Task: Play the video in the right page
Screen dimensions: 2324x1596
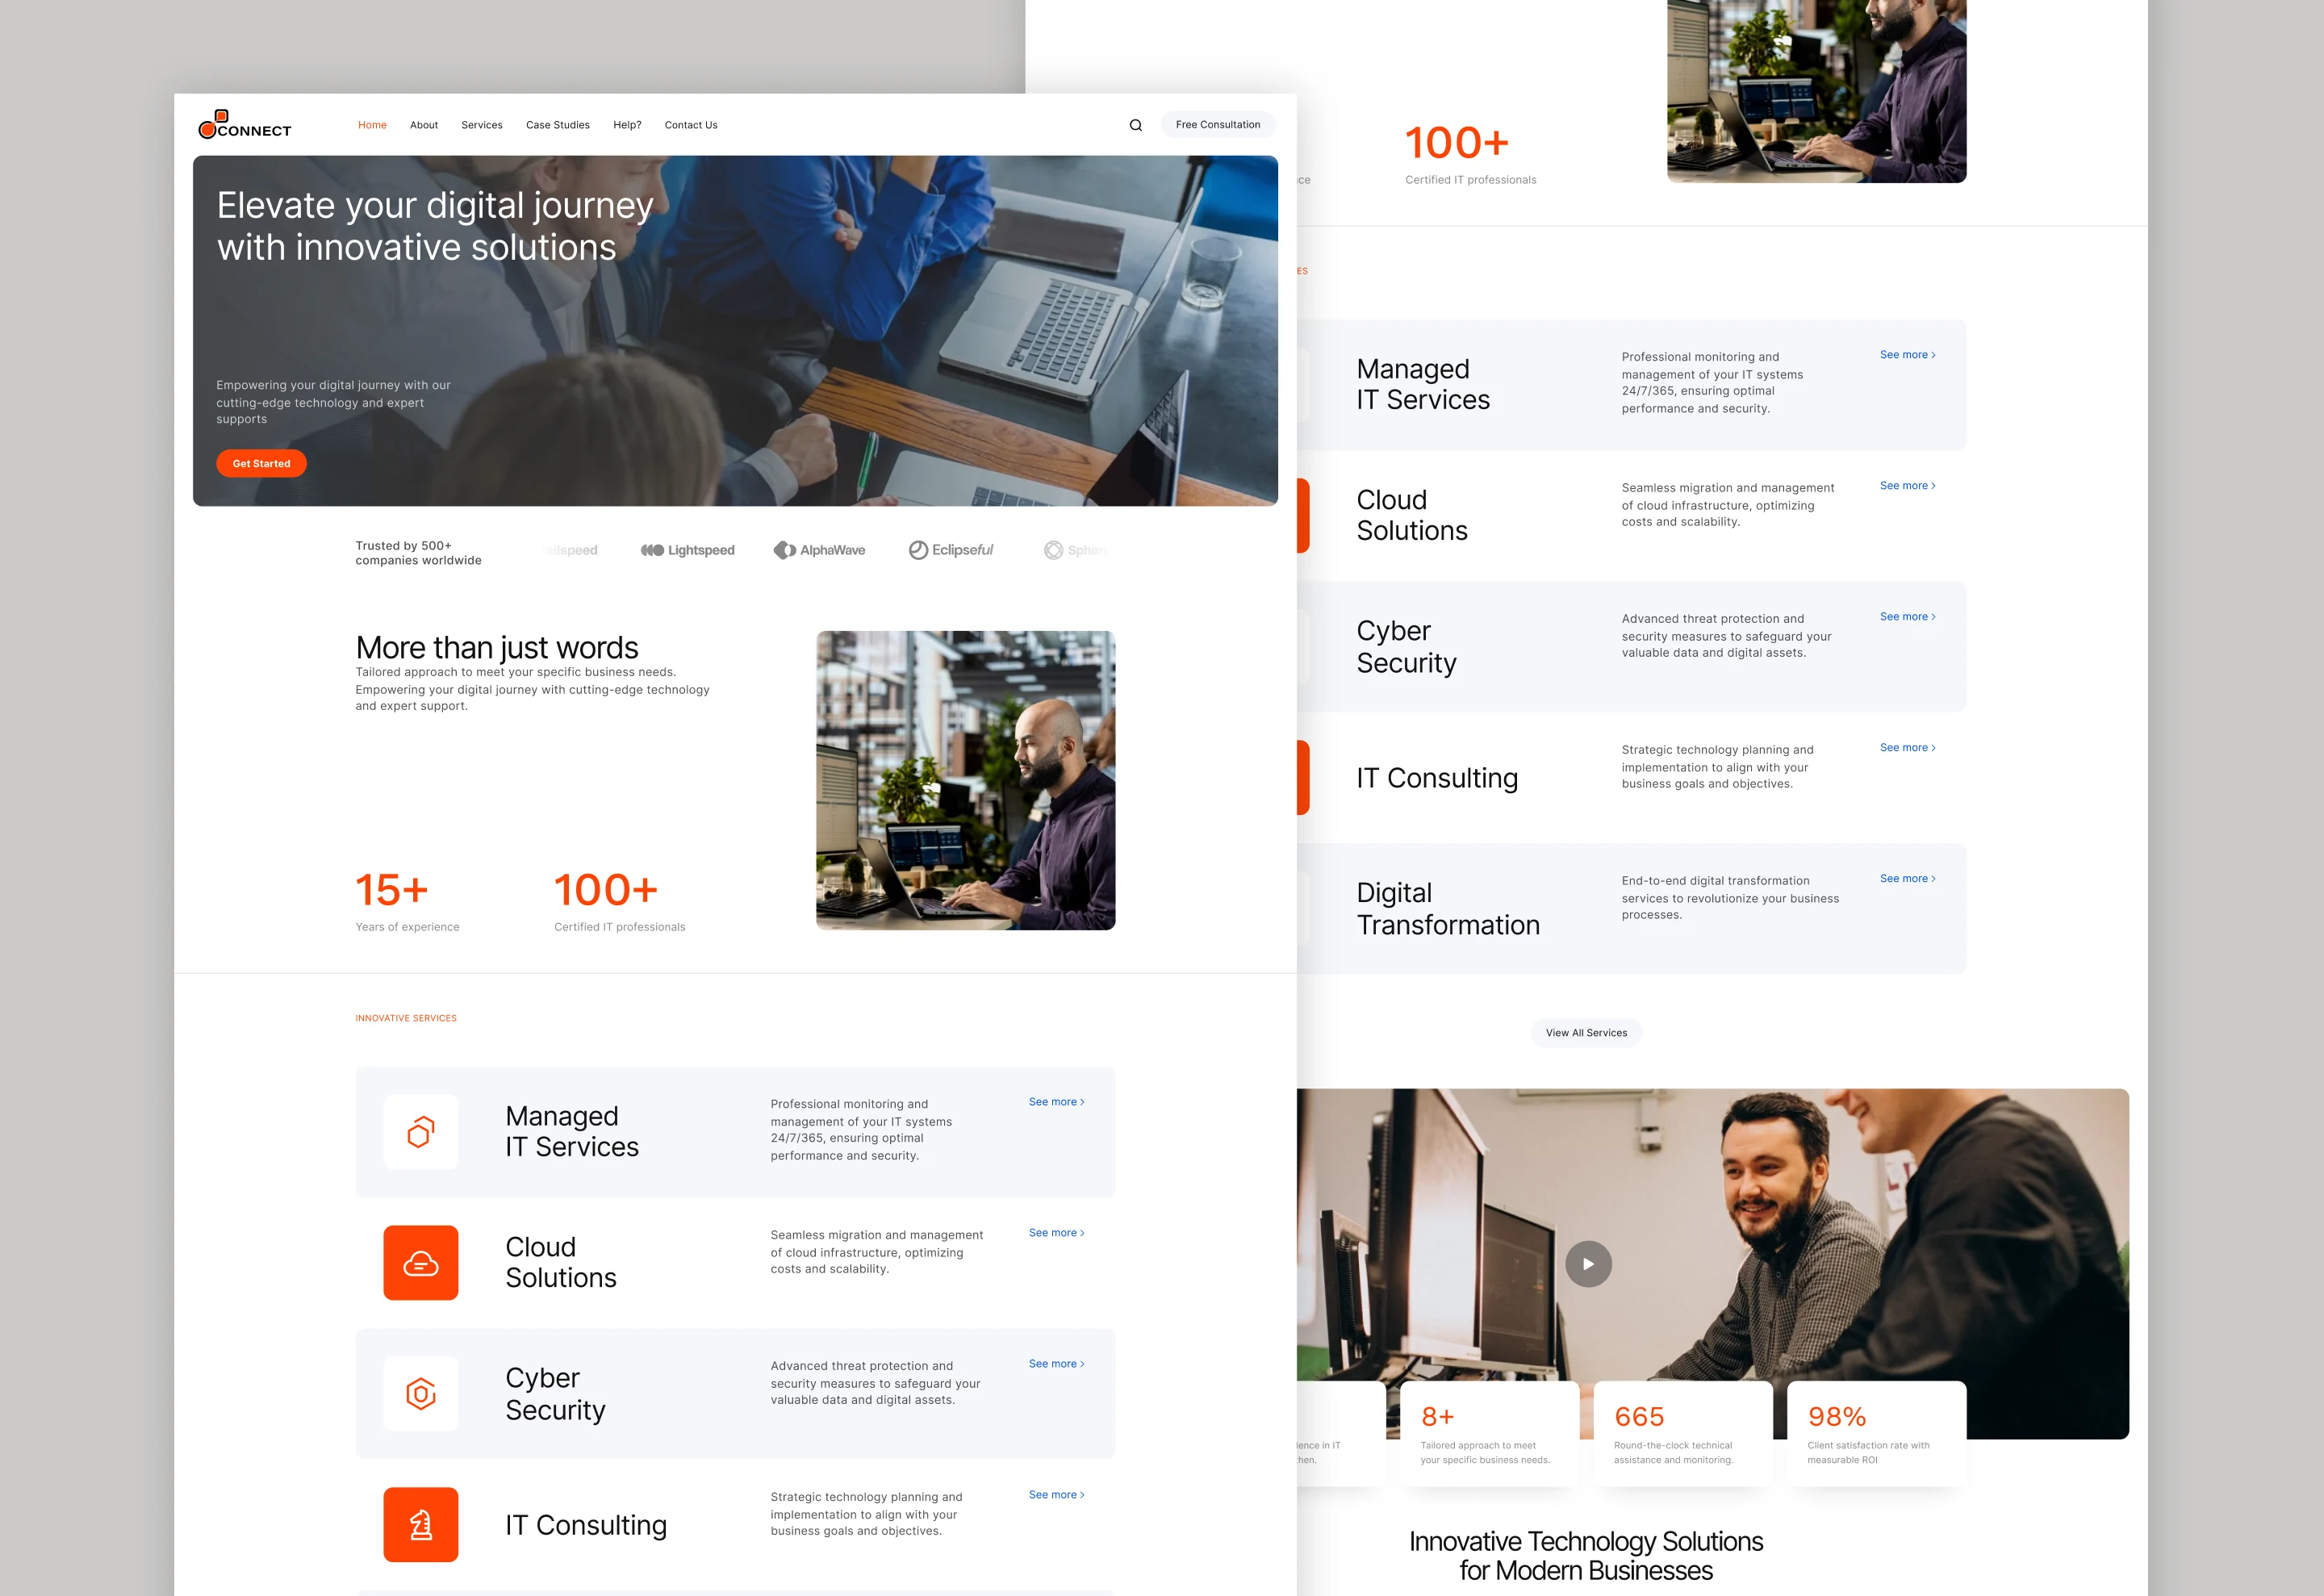Action: click(x=1588, y=1264)
